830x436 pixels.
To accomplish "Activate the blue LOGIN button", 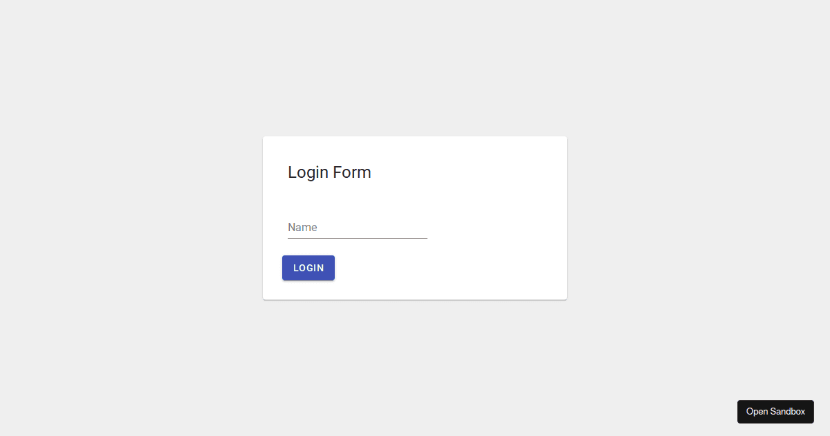I will coord(308,268).
